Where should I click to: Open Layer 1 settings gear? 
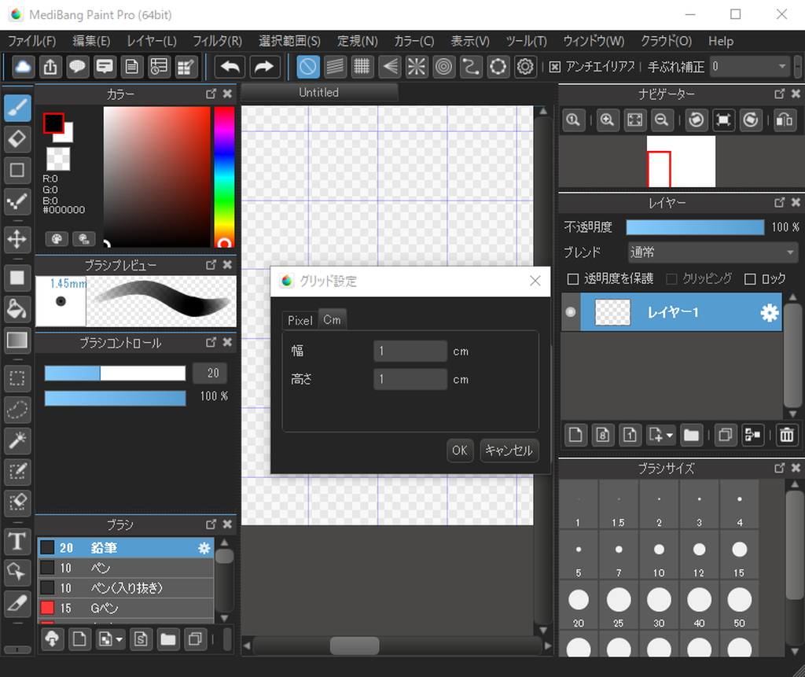769,312
